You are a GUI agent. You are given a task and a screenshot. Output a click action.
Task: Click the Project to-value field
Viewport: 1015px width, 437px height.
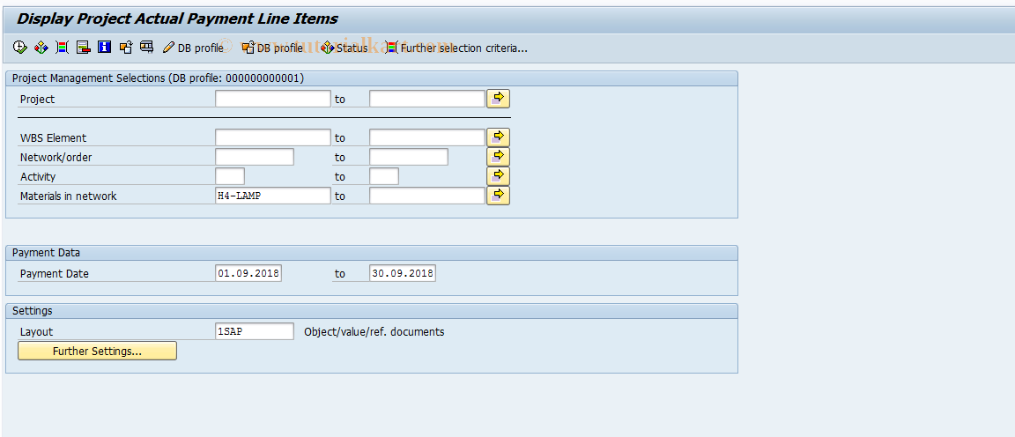tap(427, 99)
